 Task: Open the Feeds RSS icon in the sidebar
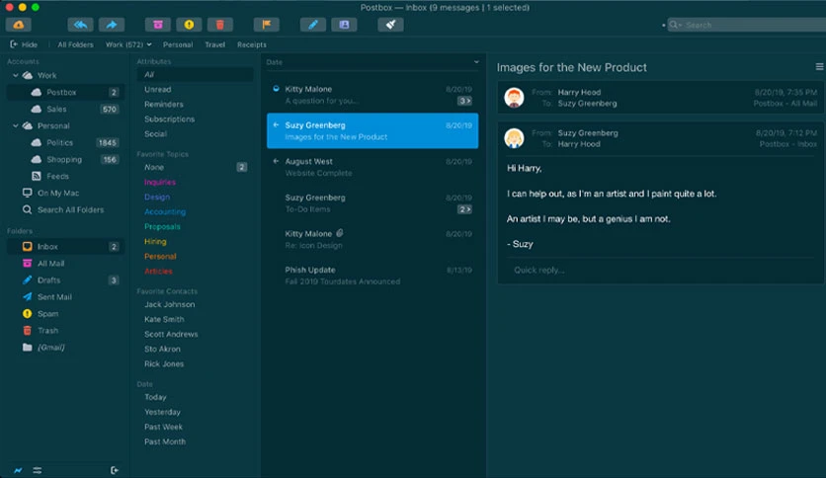pyautogui.click(x=37, y=177)
